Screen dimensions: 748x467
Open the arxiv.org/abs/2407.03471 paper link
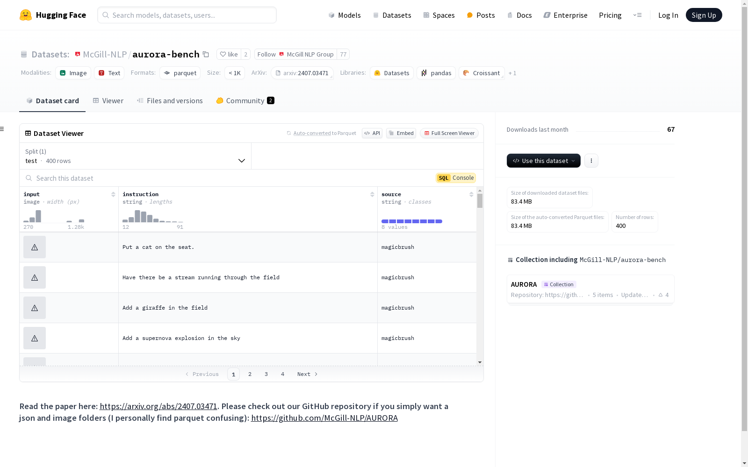[158, 406]
